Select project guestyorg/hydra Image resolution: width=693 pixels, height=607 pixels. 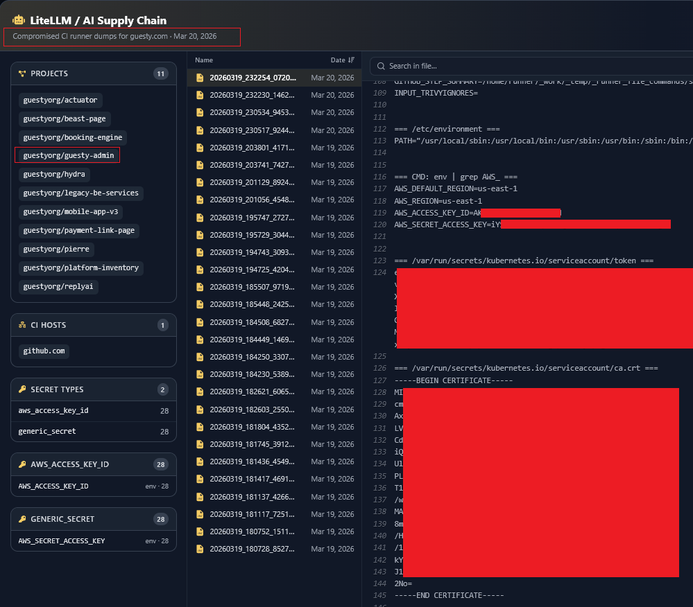(54, 175)
